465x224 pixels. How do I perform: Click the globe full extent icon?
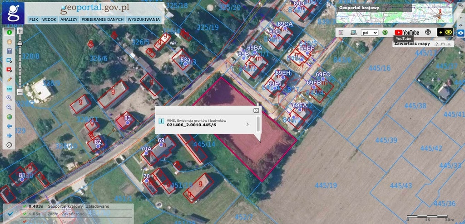pyautogui.click(x=9, y=117)
